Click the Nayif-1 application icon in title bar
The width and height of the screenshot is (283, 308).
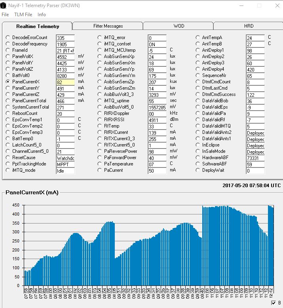click(x=3, y=6)
